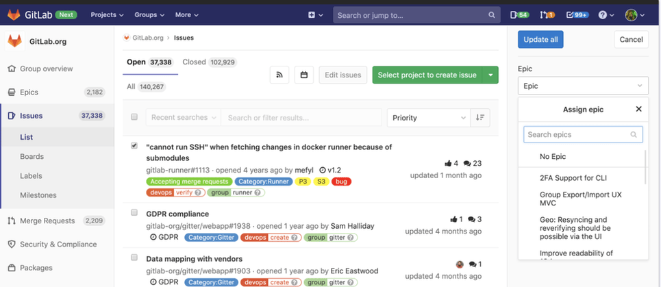Open the Priority sort dropdown
This screenshot has height=287, width=661.
tap(429, 118)
